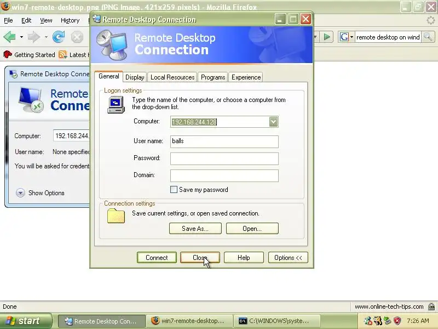The width and height of the screenshot is (438, 329).
Task: Switch to the Experience tab
Action: 246,77
